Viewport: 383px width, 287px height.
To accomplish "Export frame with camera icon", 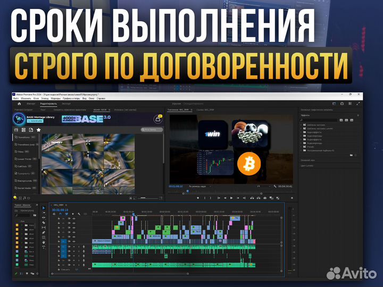I will tap(265, 198).
